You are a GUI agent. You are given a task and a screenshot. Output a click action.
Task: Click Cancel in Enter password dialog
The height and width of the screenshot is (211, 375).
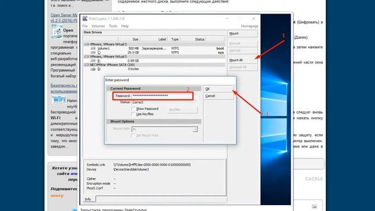click(219, 96)
